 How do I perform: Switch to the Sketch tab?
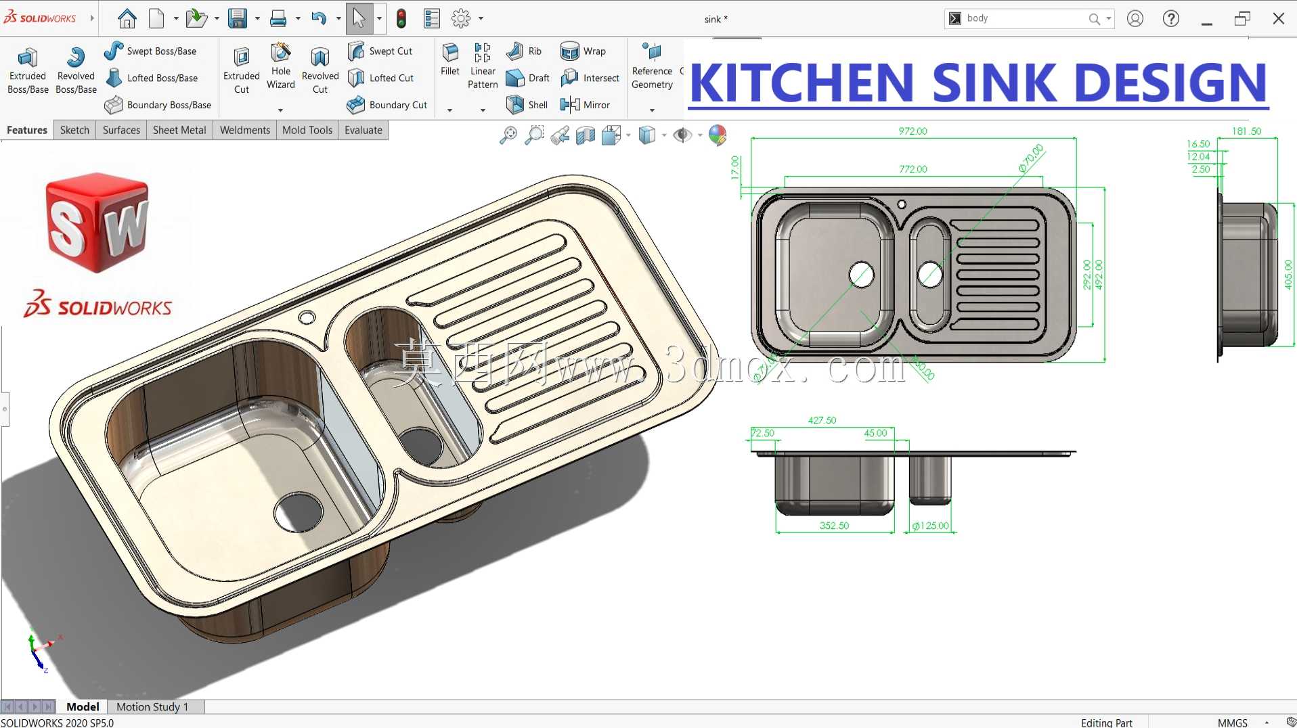[x=74, y=130]
